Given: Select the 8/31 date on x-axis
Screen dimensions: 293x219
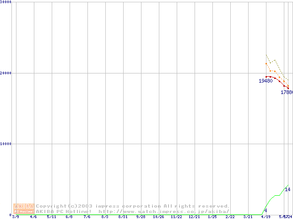Looking at the screenshot, I should tap(123, 217).
